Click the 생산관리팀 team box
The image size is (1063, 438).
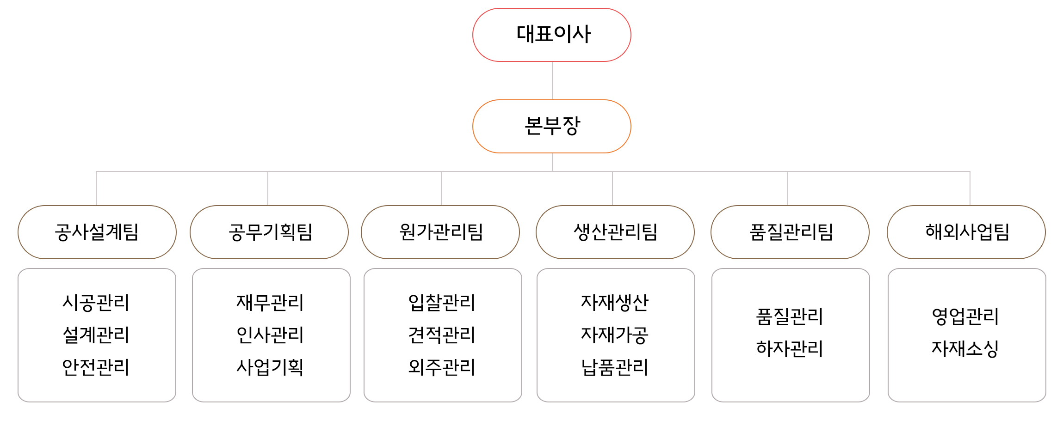(615, 232)
